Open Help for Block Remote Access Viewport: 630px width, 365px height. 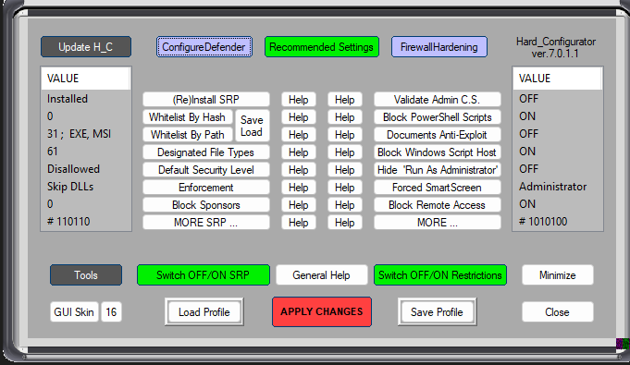345,205
